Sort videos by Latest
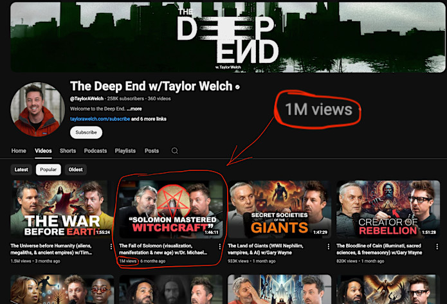The width and height of the screenshot is (447, 304). (21, 170)
